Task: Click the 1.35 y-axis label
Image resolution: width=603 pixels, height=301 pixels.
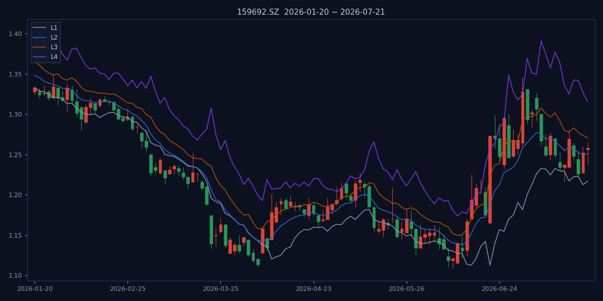Action: tap(15, 74)
